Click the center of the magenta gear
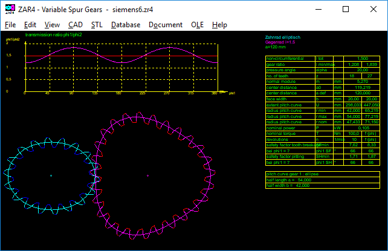Image resolution: width=388 pixels, height=251 pixels. tap(148, 175)
